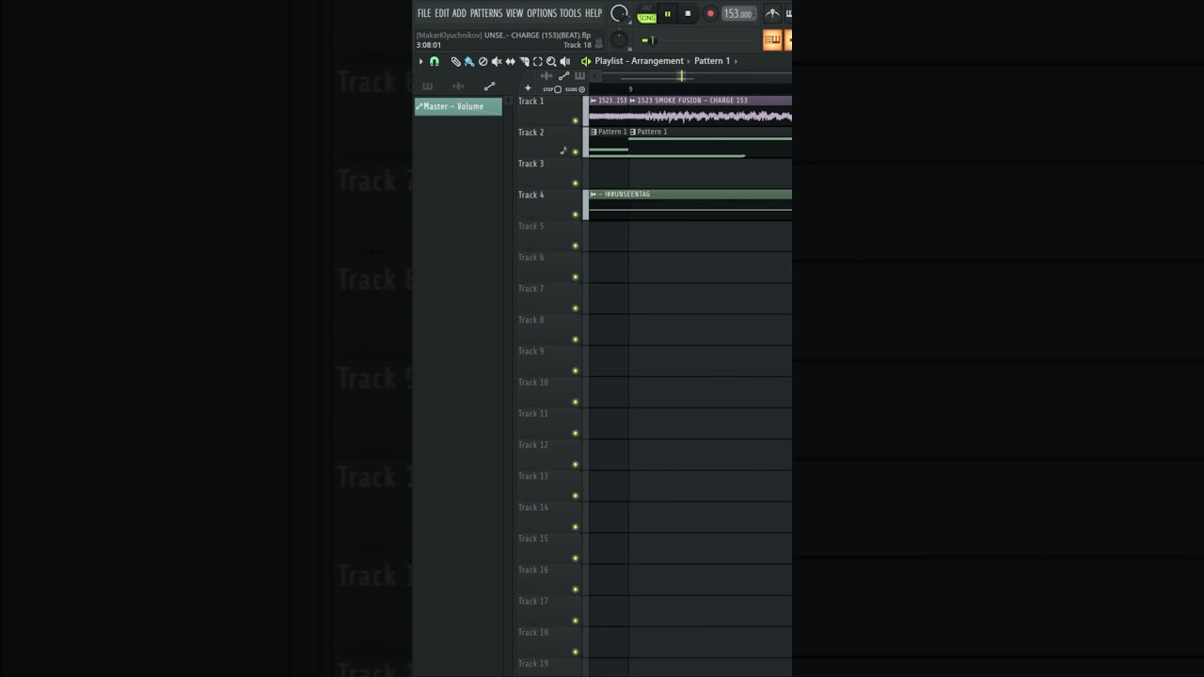This screenshot has width=1204, height=677.
Task: Open the orange piano roll view button
Action: 772,39
